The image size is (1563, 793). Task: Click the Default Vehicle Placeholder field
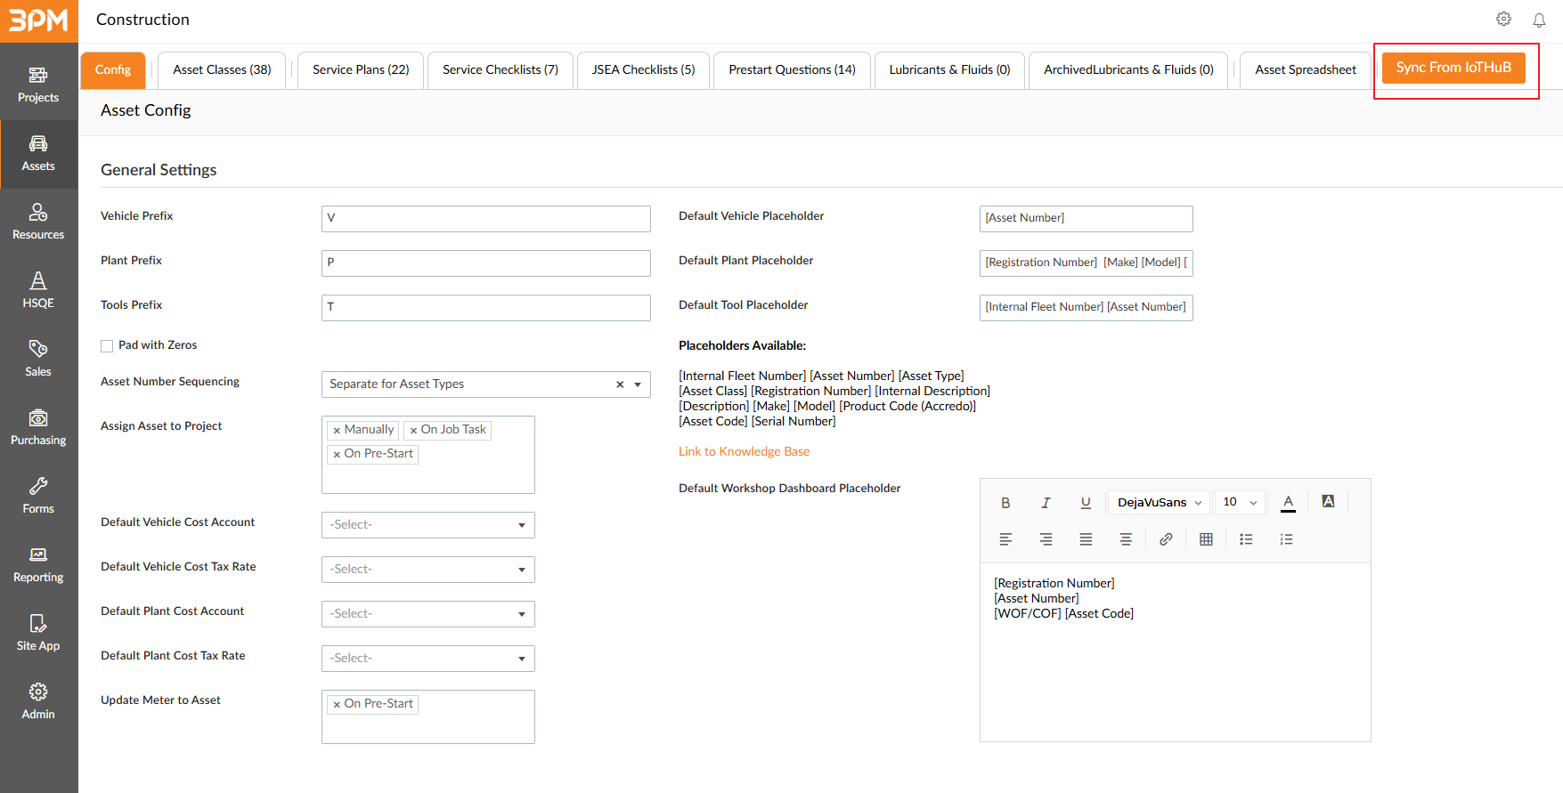(x=1087, y=219)
